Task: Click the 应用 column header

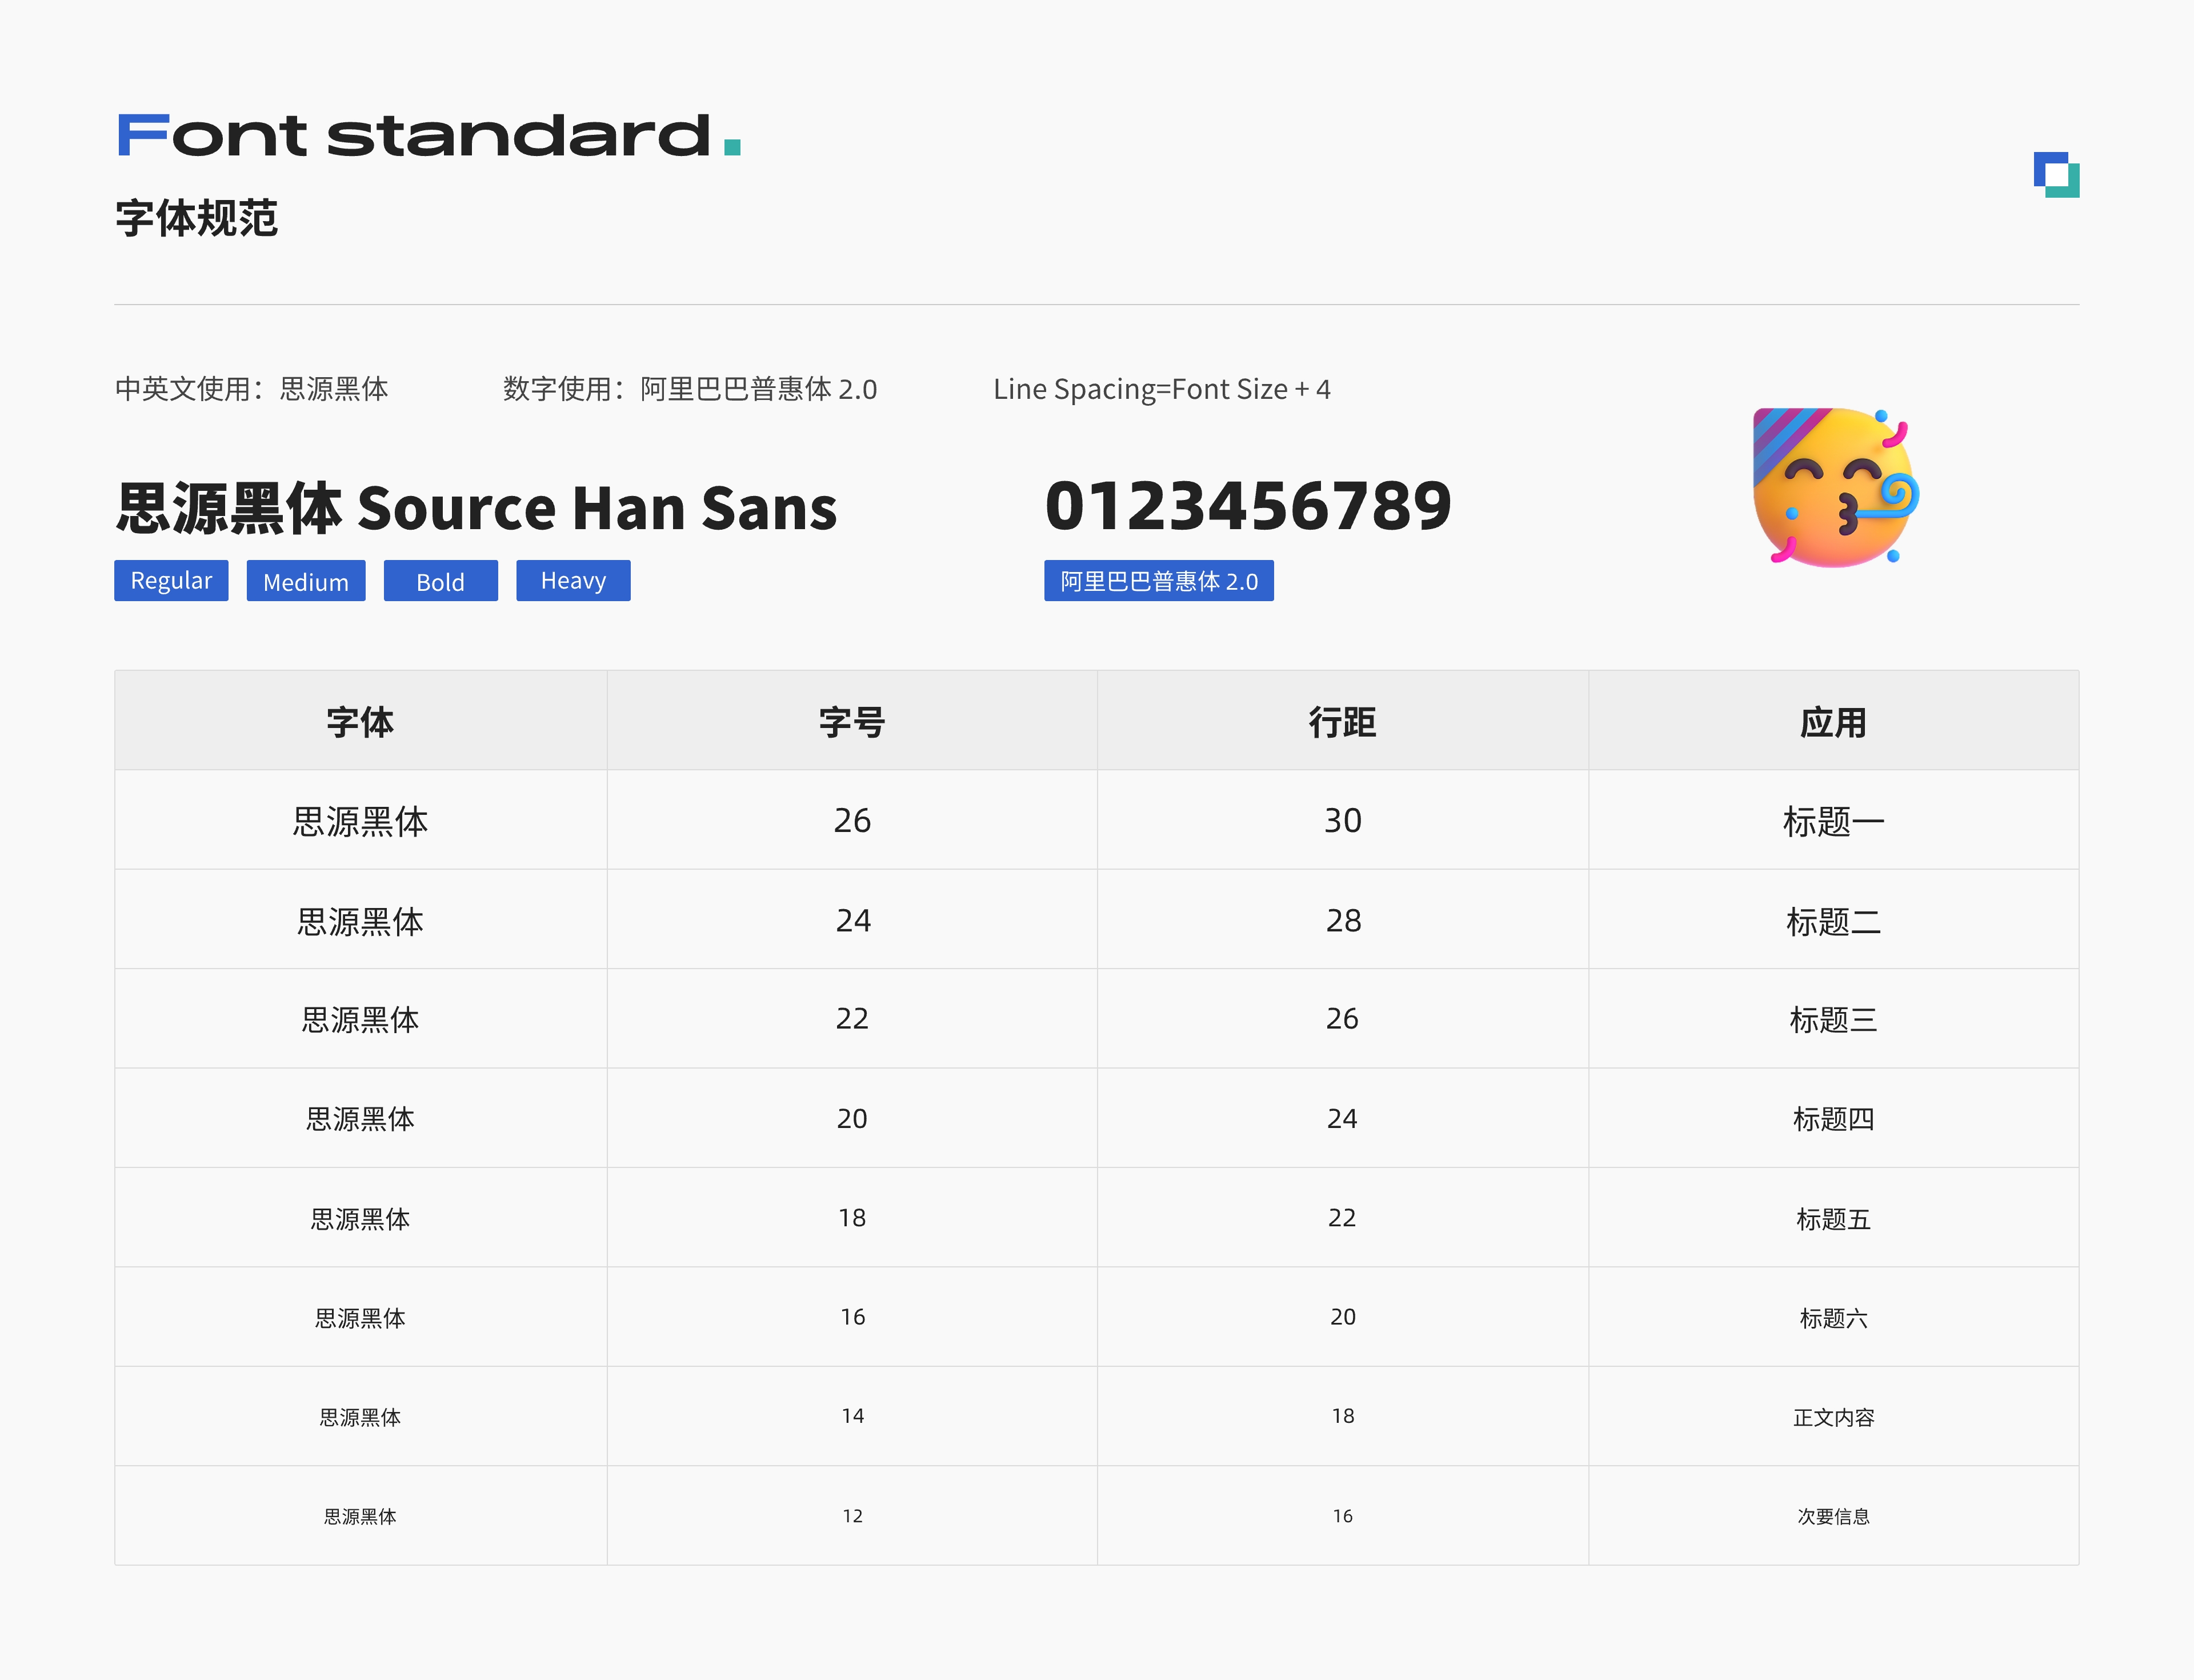Action: click(1832, 721)
